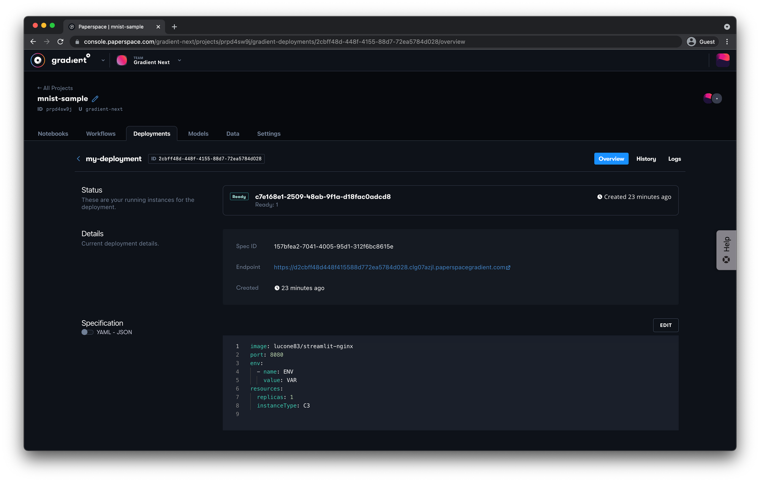
Task: Click the EDIT button above the specification
Action: [665, 325]
